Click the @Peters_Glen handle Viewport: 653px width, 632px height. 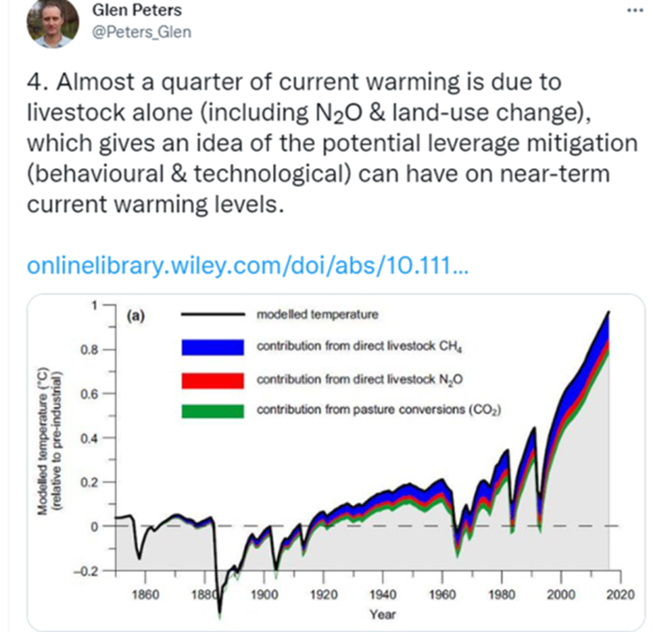click(x=141, y=31)
